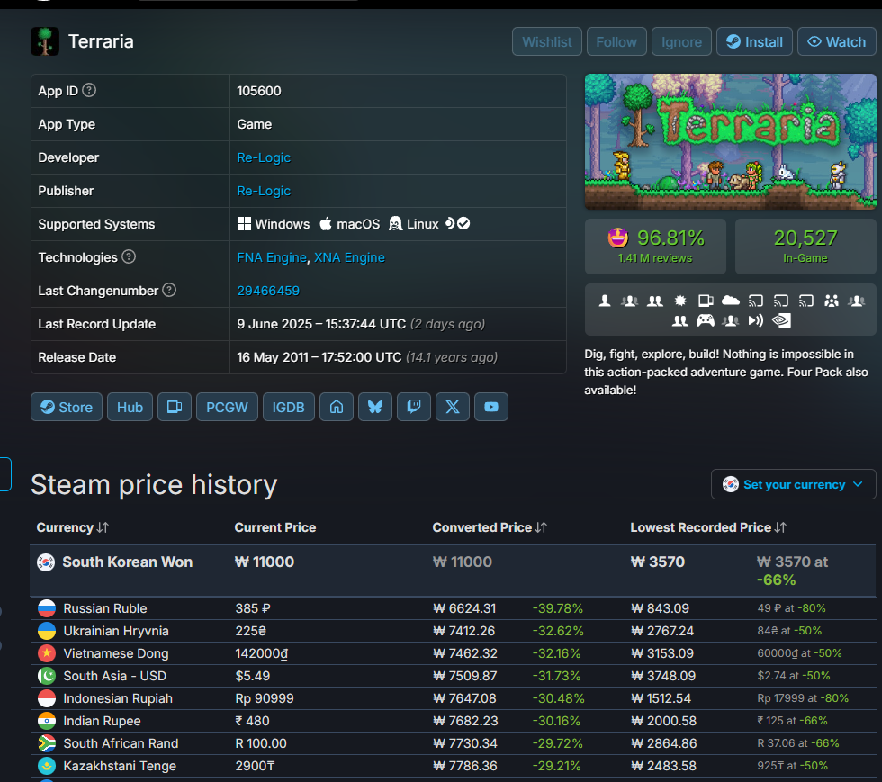Screen dimensions: 882x782
Task: Click the Family Sharing feature icon
Action: pyautogui.click(x=832, y=301)
